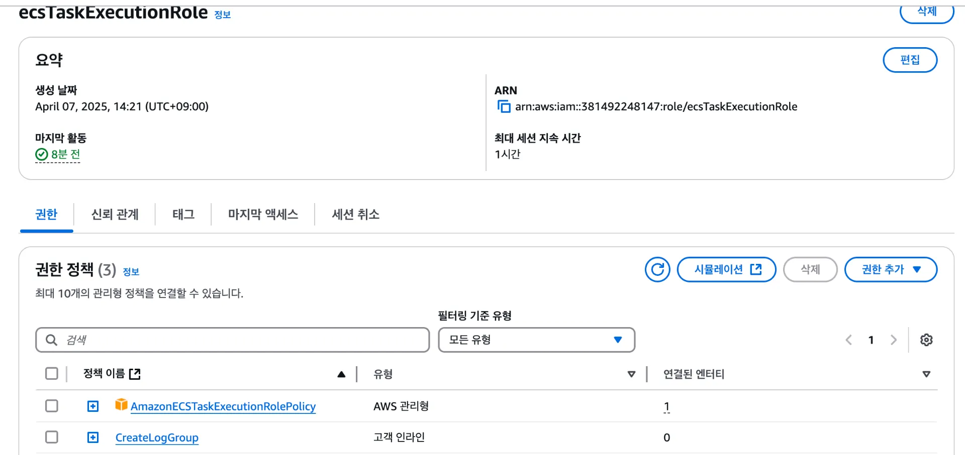Open the 시뮬레이션 policy simulator button
Viewport: 965px width, 455px height.
[x=727, y=269]
